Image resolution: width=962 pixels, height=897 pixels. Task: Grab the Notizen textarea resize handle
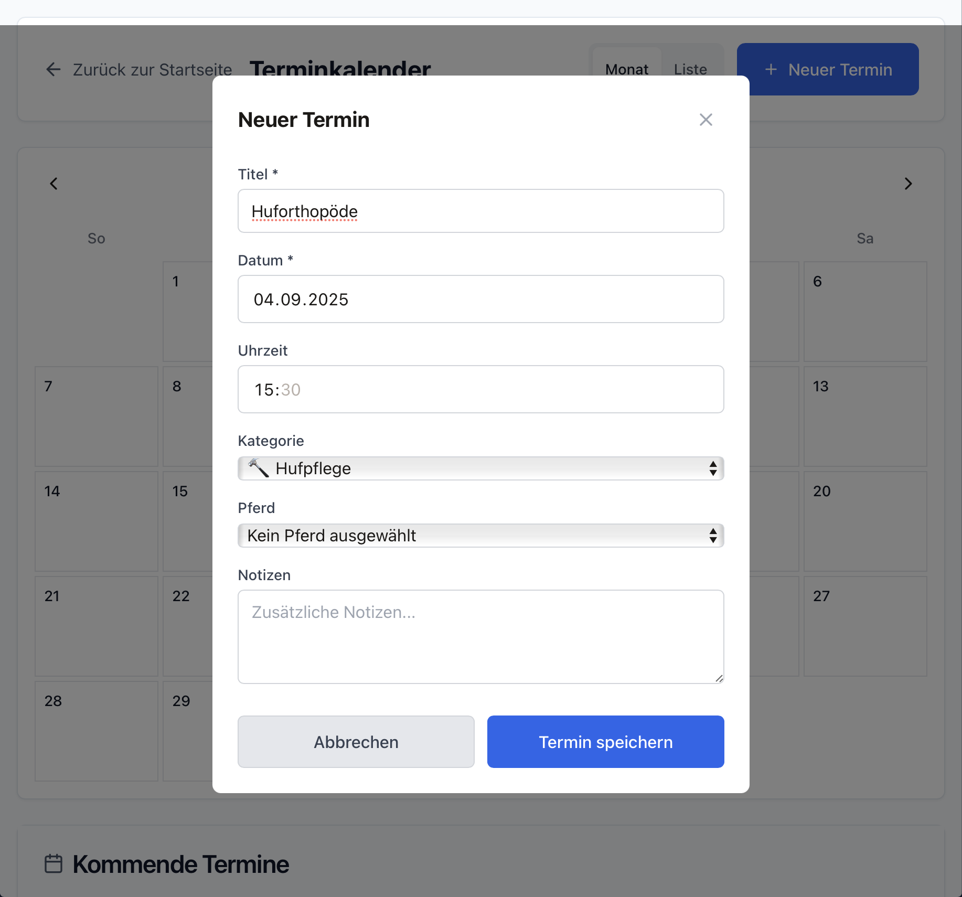pyautogui.click(x=719, y=679)
